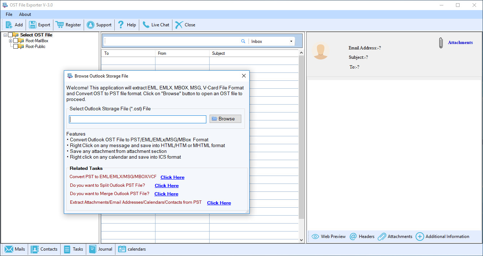Click the 'Email Address:-?' text

coord(365,48)
